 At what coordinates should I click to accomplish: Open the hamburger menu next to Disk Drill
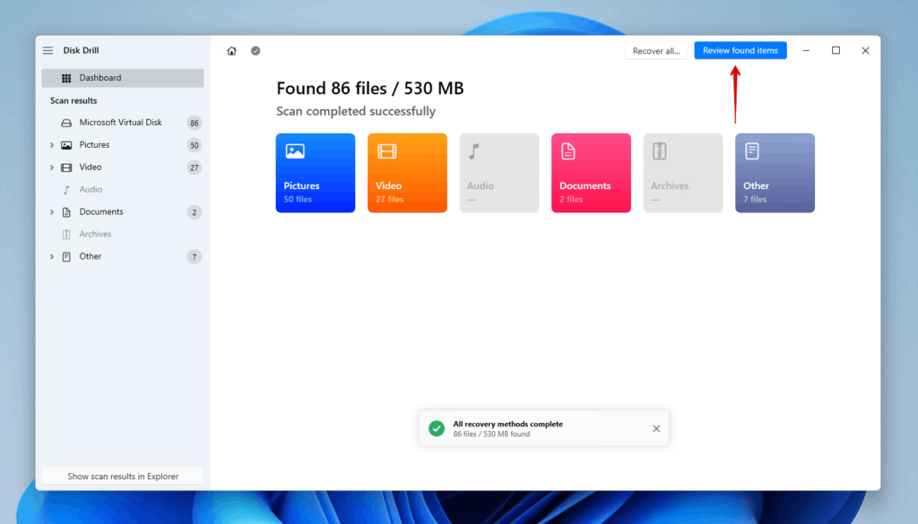click(47, 50)
